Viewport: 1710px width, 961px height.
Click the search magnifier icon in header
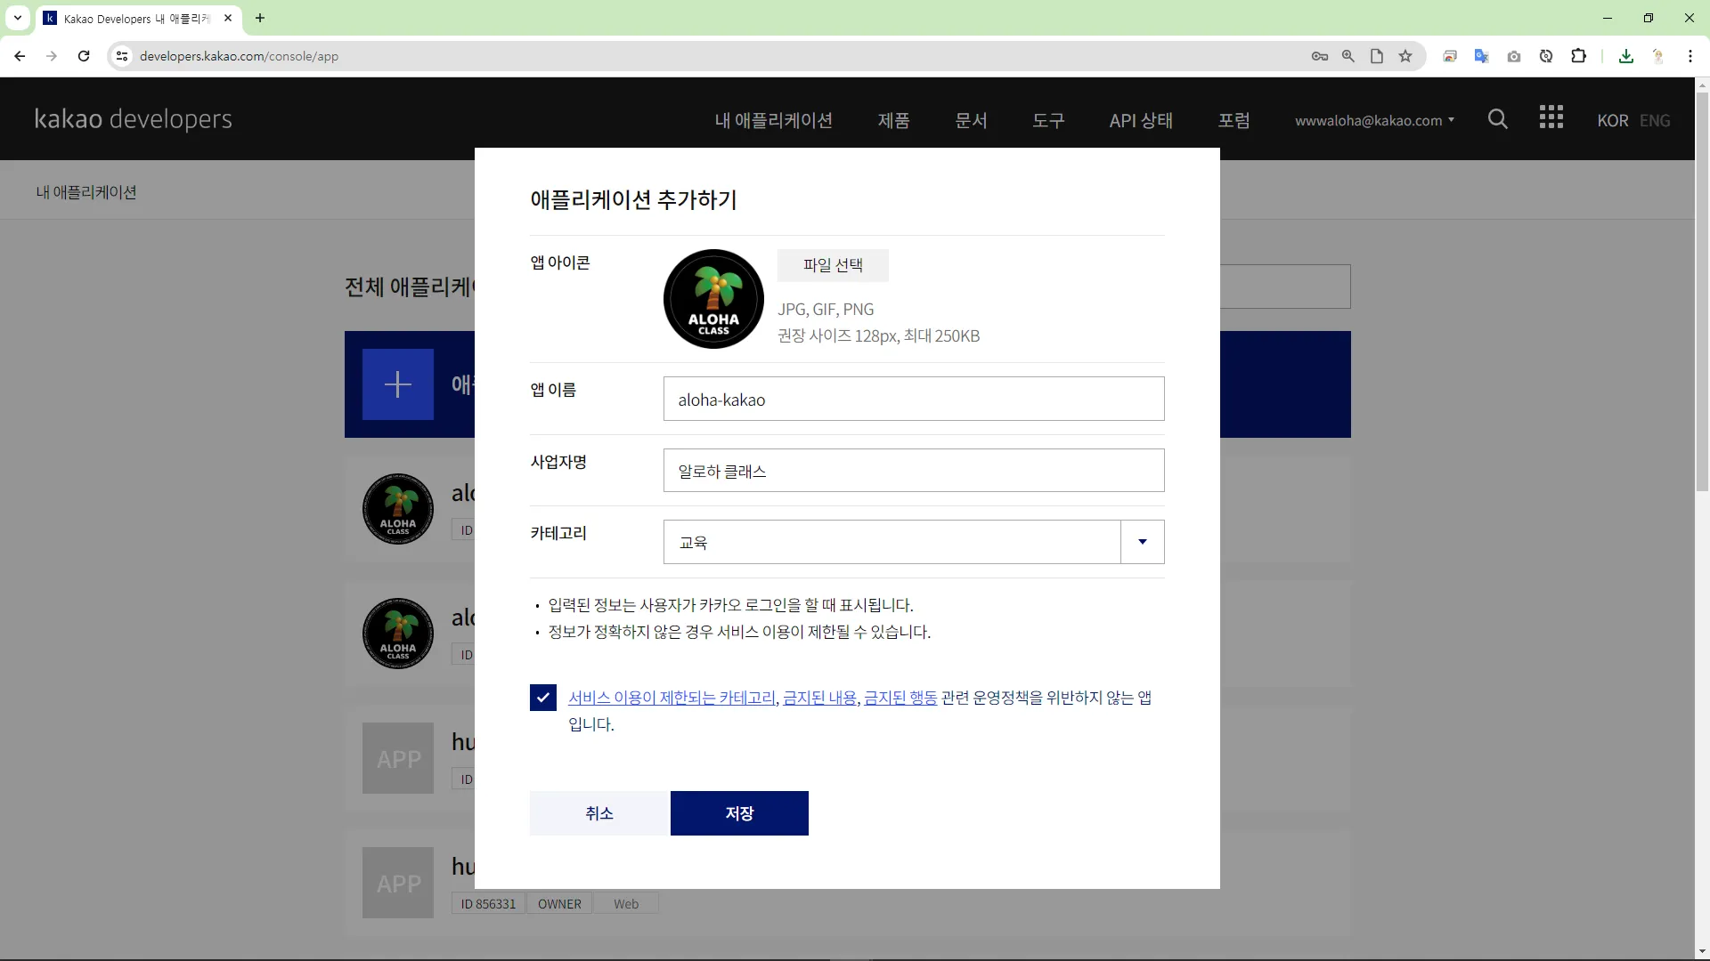pos(1497,119)
